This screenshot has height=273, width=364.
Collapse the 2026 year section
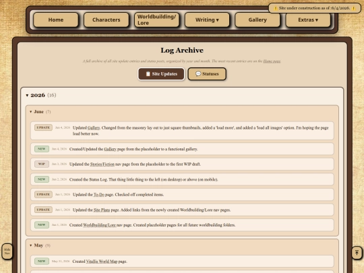click(x=27, y=96)
